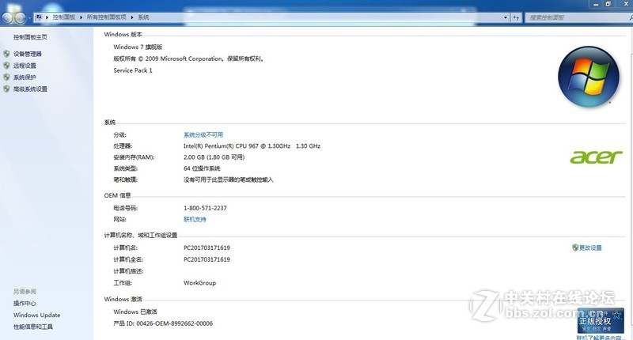Focus the 搜索控制面板 search box
This screenshot has width=633, height=340.
tap(578, 17)
